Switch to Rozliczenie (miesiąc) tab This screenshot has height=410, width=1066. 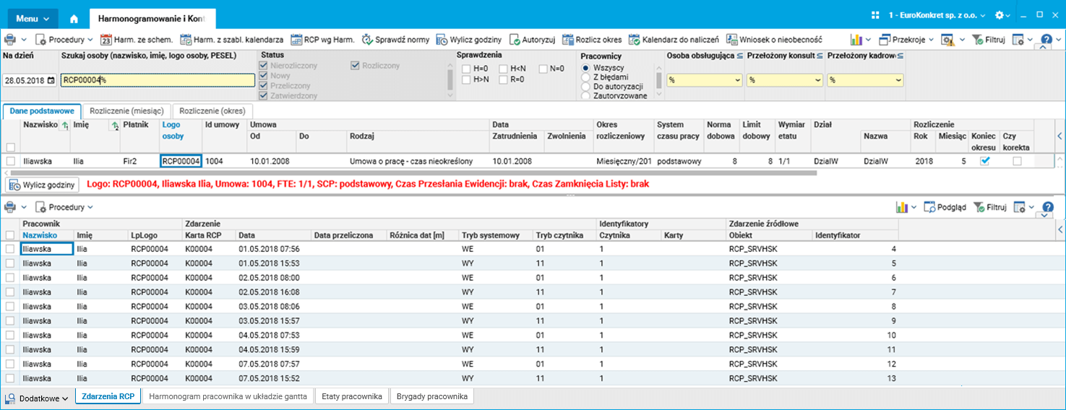coord(127,111)
